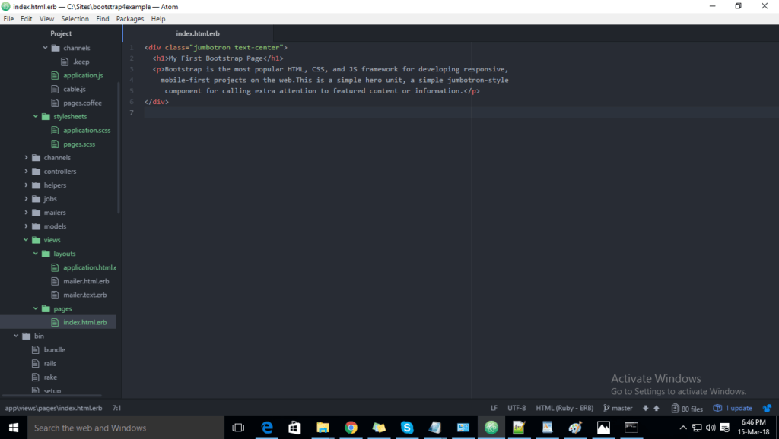Collapse the bin folder
The height and width of the screenshot is (439, 779).
click(x=16, y=336)
